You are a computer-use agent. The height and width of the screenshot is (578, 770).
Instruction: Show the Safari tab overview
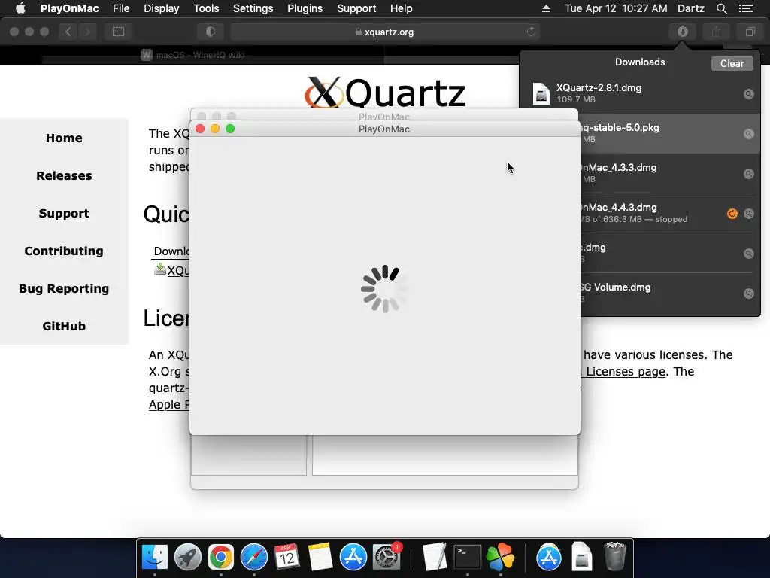pyautogui.click(x=750, y=32)
